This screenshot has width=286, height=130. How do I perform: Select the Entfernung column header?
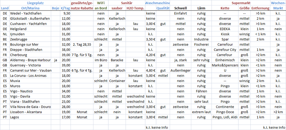pos(260,8)
